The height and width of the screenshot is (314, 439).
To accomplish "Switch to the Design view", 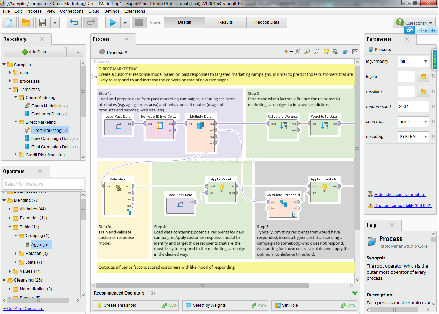I will [x=185, y=22].
